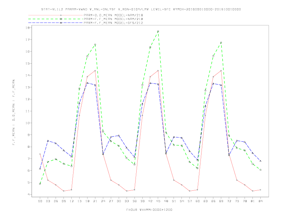Select legend entry PARM=F.F_MEAN MODEL=GFS/212
284x219 pixels.
113,23
